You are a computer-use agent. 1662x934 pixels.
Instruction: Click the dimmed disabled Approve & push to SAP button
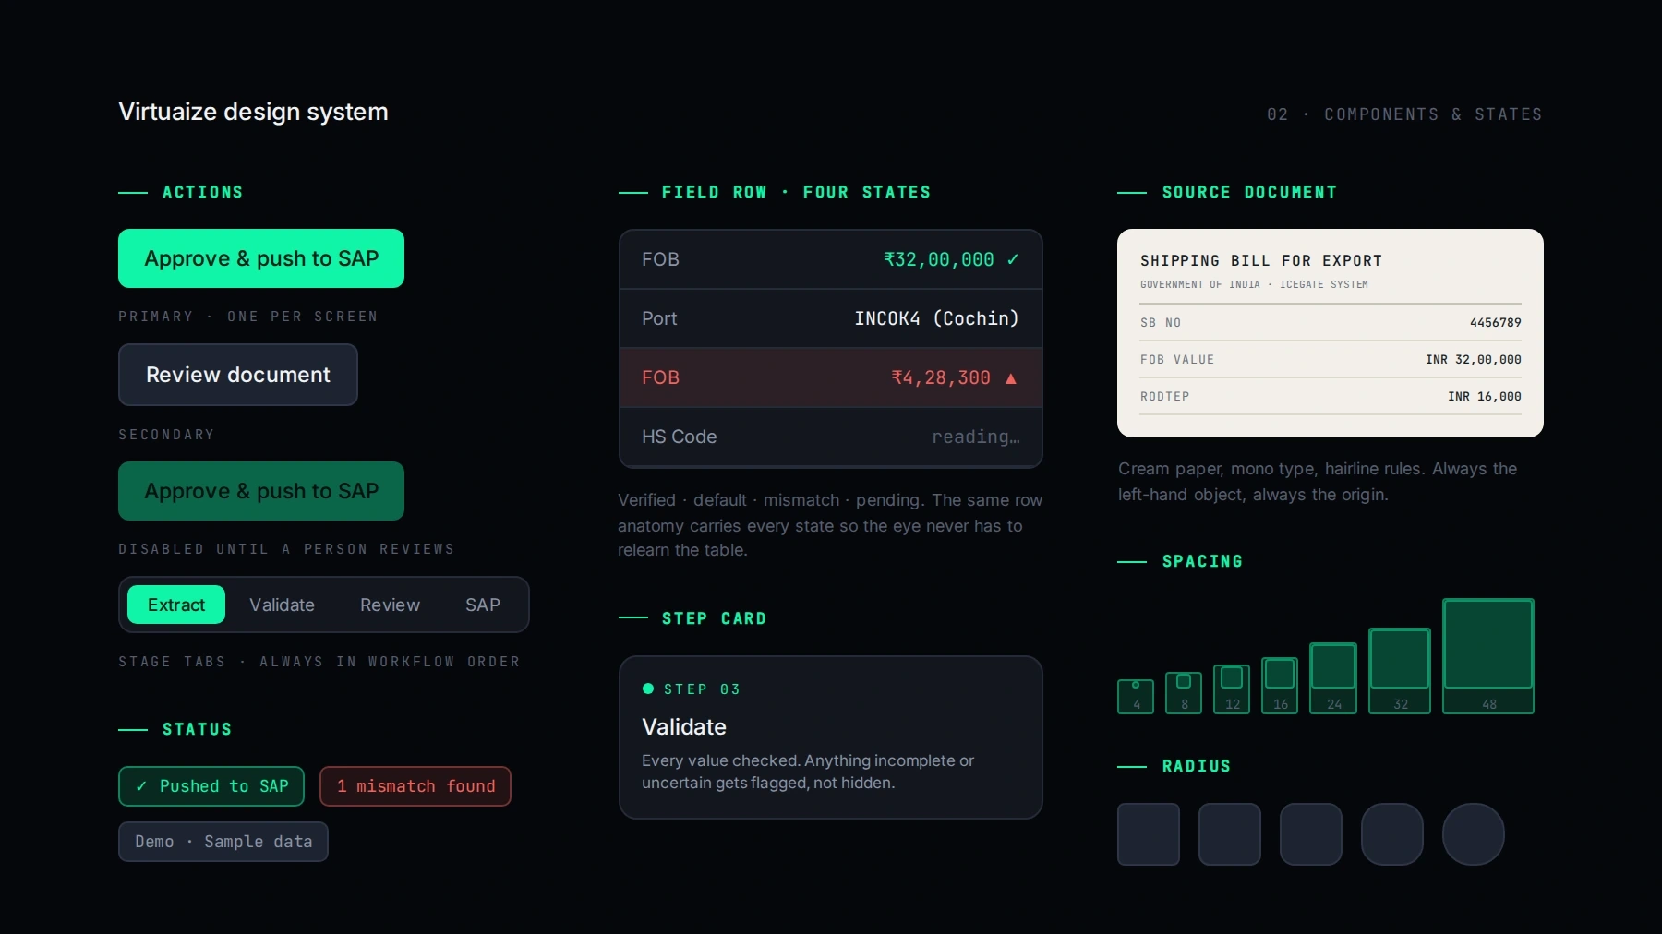pyautogui.click(x=261, y=491)
